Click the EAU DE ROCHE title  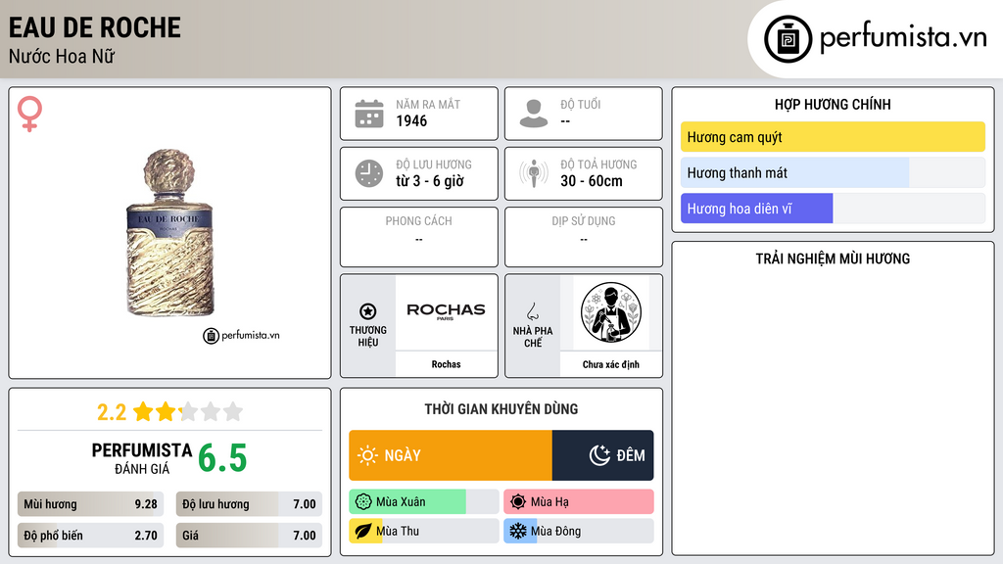click(95, 27)
